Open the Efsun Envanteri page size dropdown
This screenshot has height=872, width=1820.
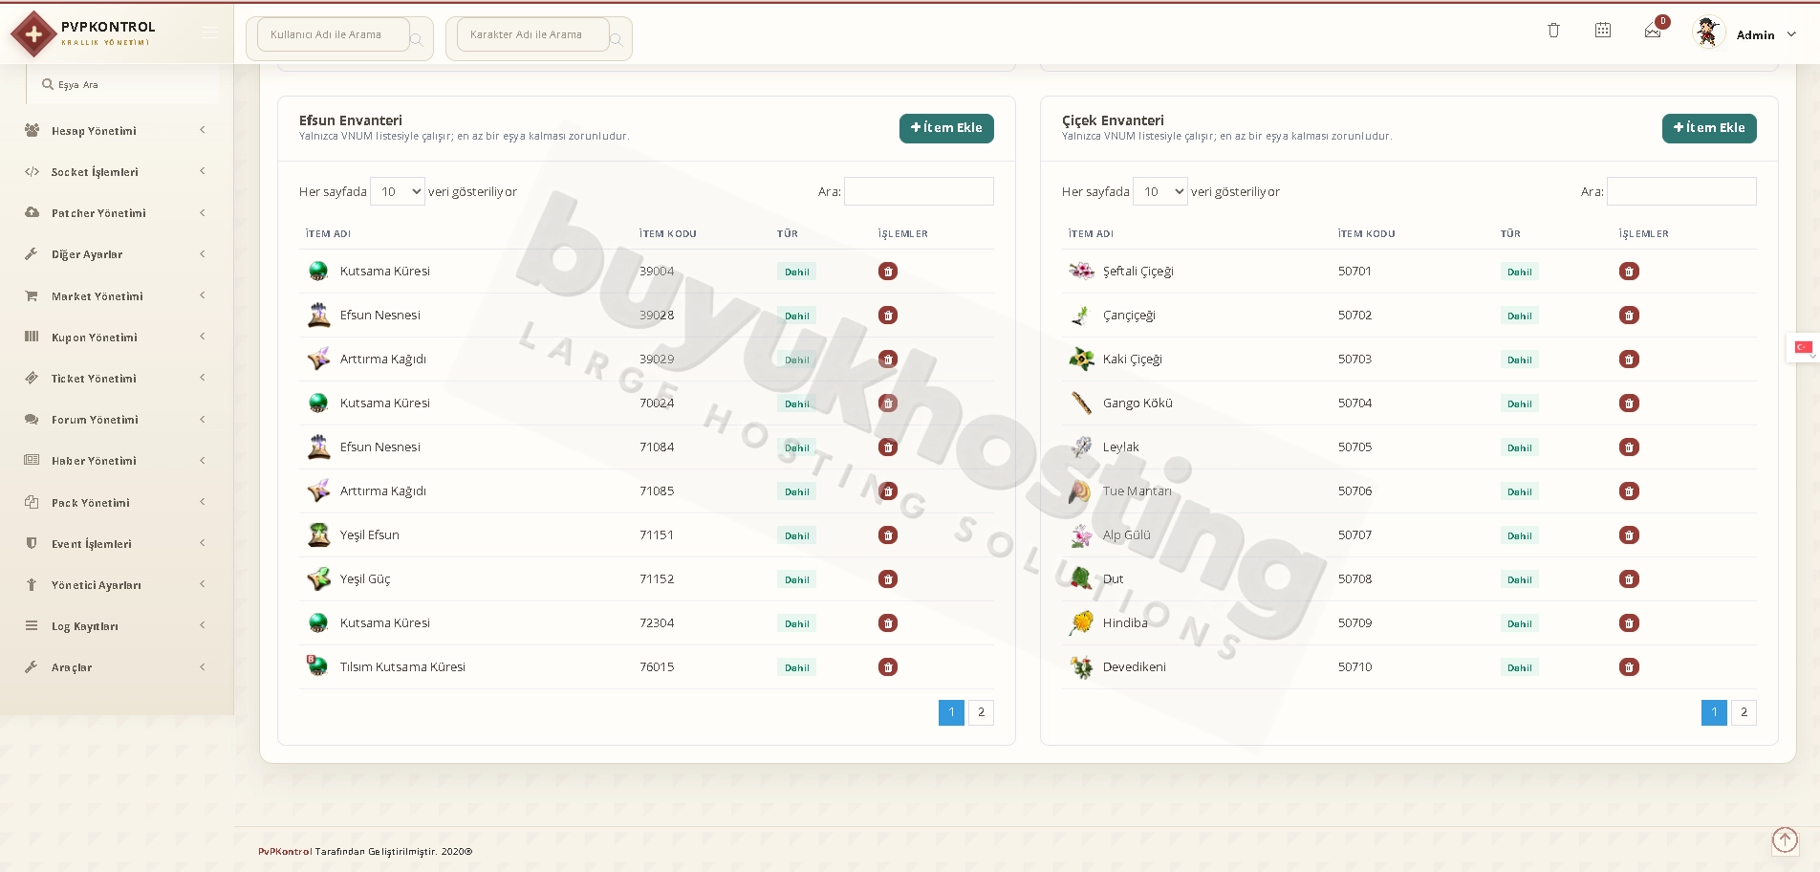[398, 191]
